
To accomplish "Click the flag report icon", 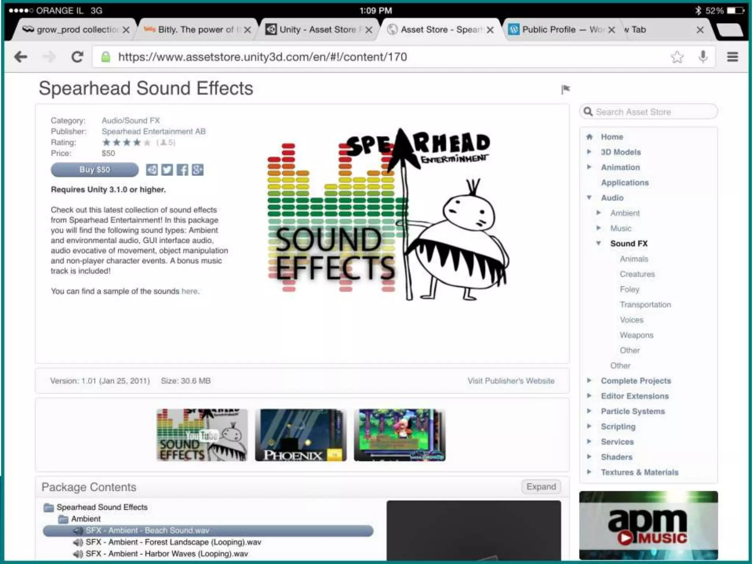I will tap(565, 89).
